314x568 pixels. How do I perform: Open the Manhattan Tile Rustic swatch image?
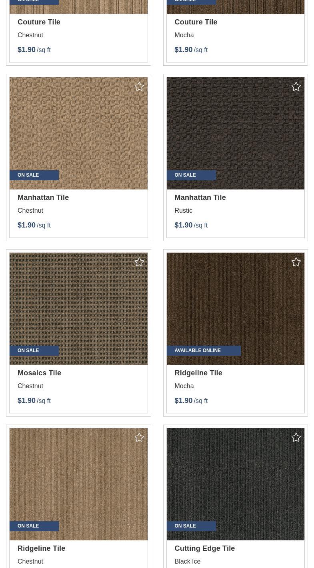[x=235, y=133]
